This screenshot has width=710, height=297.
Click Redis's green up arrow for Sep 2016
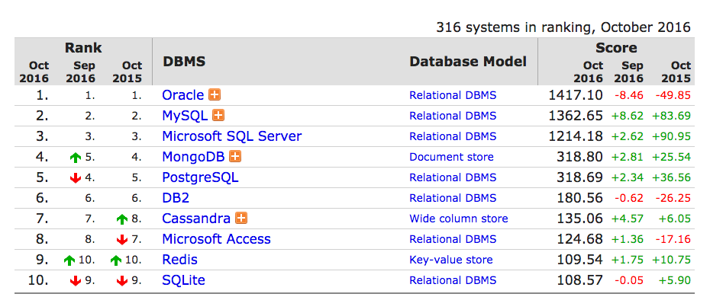(69, 260)
